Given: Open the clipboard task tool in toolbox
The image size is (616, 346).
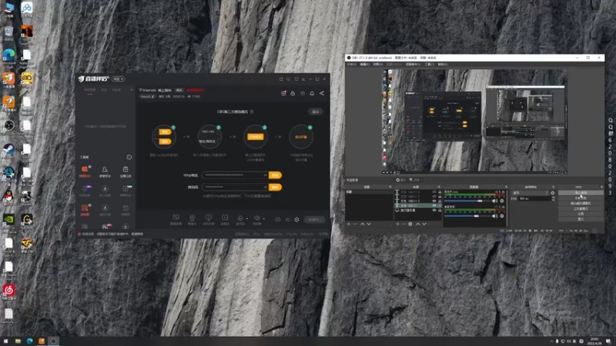Looking at the screenshot, I should [126, 169].
